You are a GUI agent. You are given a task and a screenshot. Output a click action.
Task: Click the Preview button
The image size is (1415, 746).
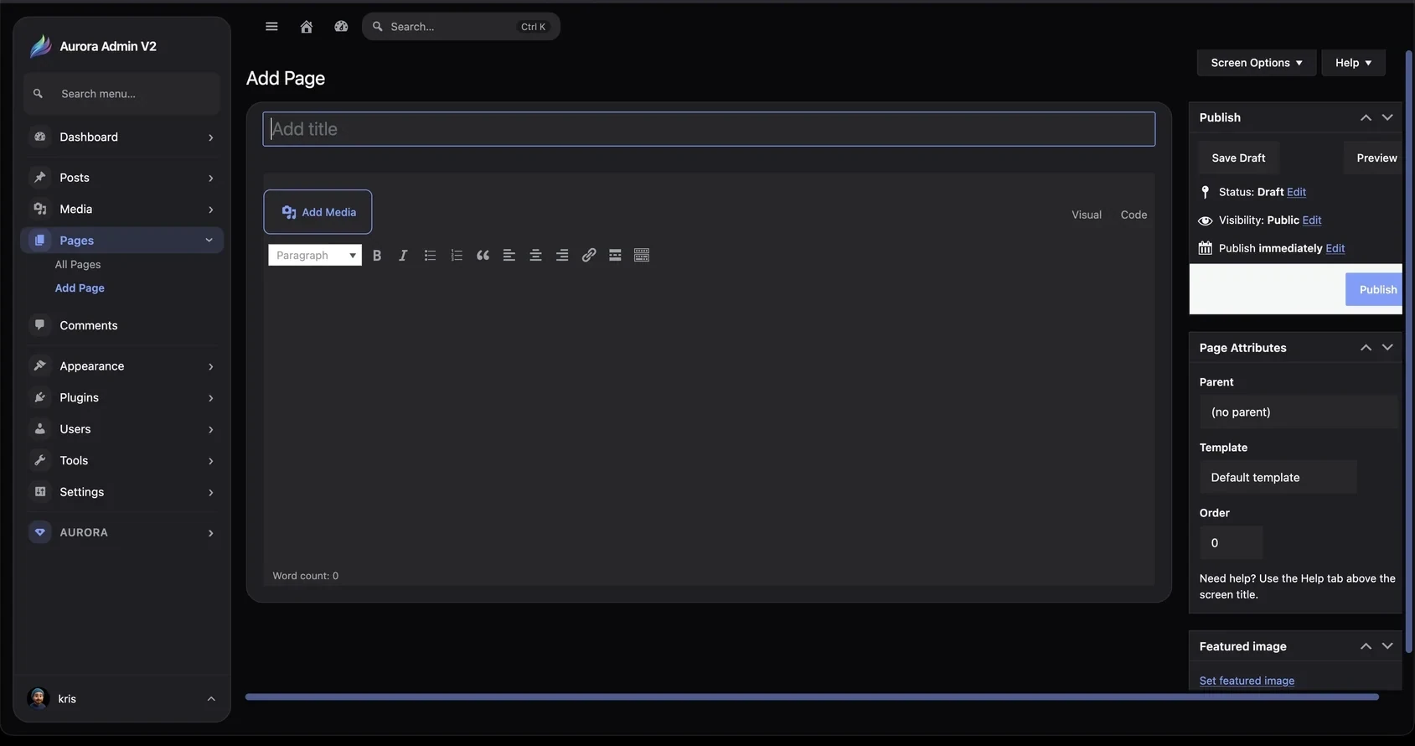click(x=1374, y=158)
